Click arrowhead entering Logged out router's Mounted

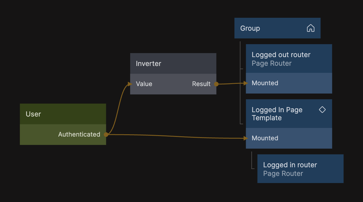[245, 83]
